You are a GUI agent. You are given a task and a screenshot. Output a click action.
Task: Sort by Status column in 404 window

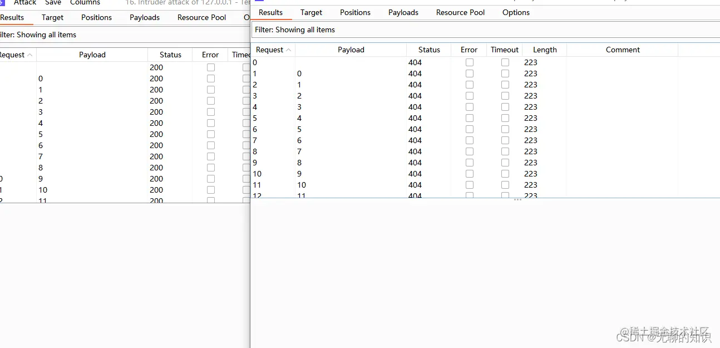(429, 50)
